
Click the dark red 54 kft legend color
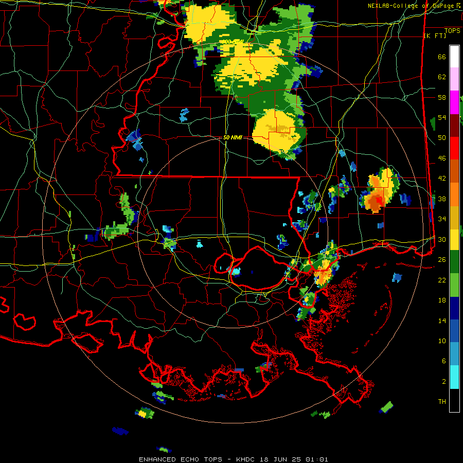[x=454, y=125]
